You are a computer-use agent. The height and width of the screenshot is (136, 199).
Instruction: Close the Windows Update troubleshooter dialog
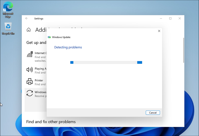pos(159,31)
